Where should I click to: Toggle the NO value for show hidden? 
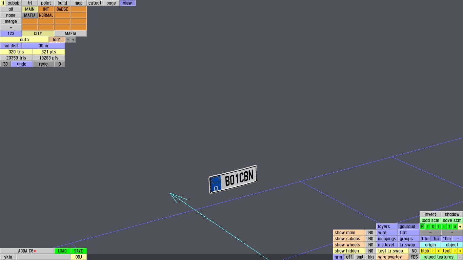pos(371,251)
